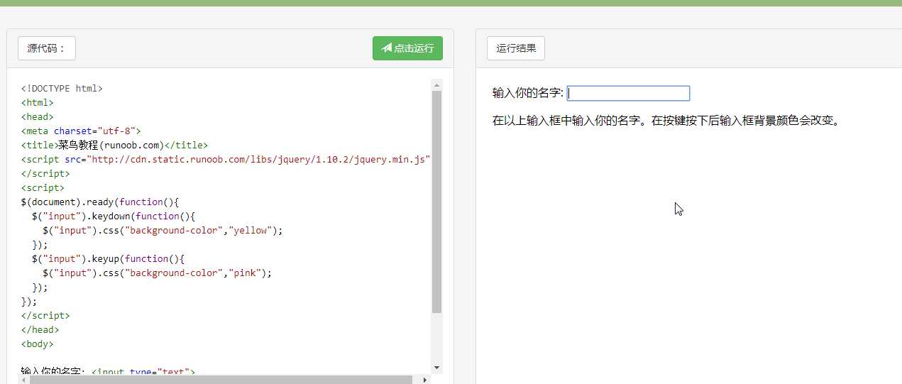This screenshot has height=384, width=902.
Task: Click the <body> tag line in code
Action: (37, 344)
